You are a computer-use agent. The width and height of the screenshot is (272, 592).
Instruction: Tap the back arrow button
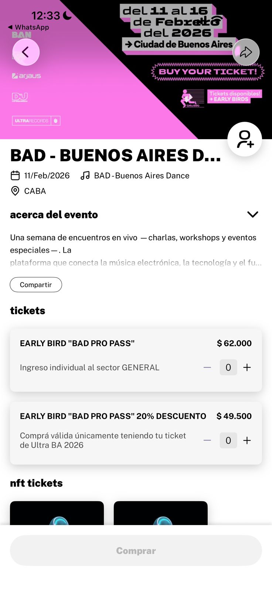tap(26, 52)
